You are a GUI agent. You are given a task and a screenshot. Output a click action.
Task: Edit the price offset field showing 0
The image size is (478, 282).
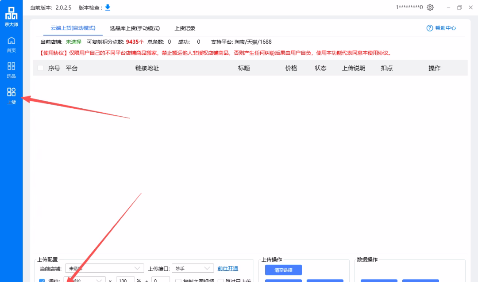[x=161, y=280]
